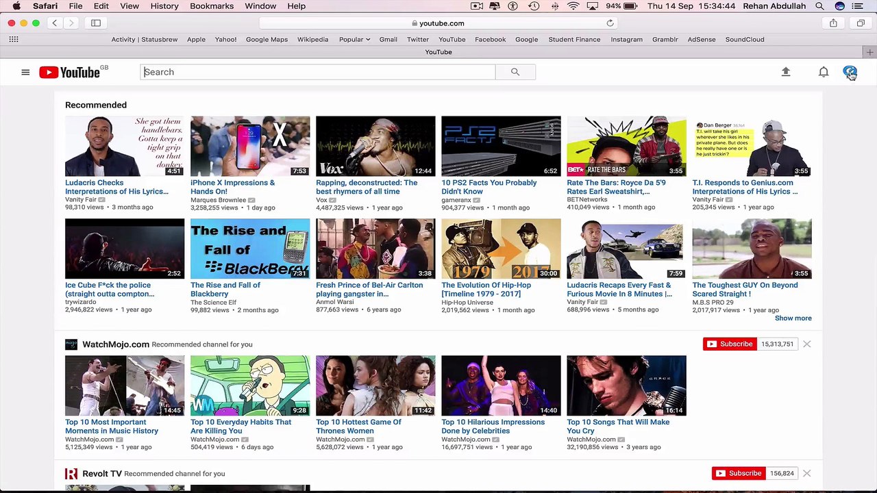Dismiss the Revolt TV channel recommendation
The height and width of the screenshot is (493, 877).
click(x=807, y=473)
